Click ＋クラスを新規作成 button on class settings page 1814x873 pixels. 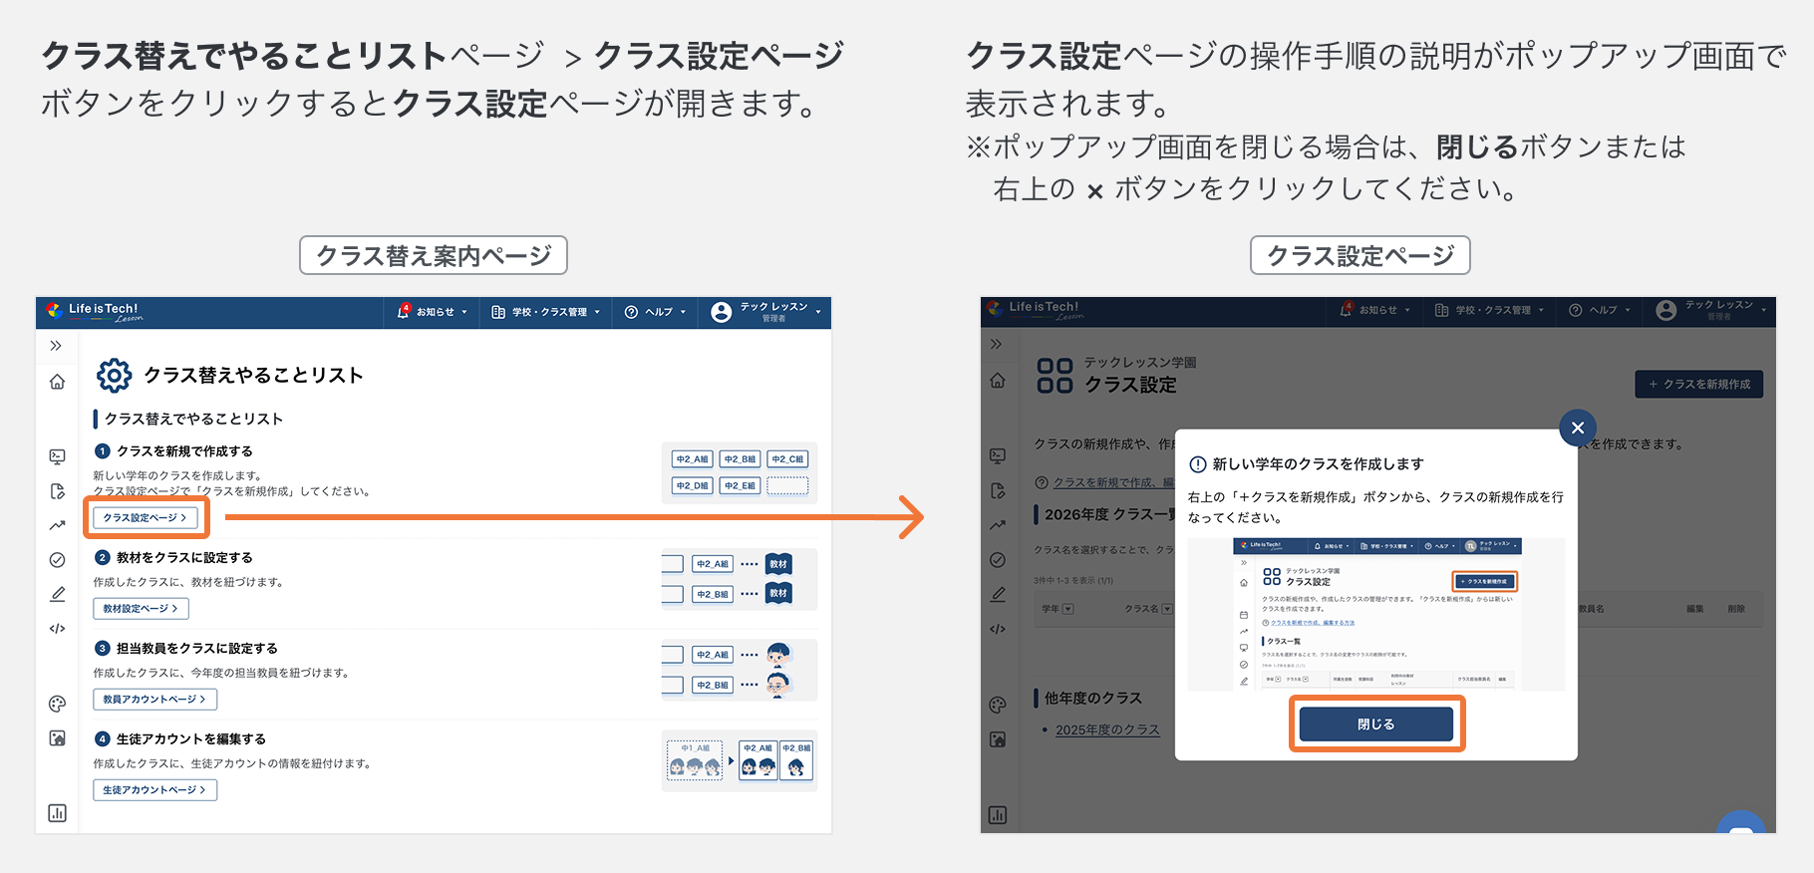pos(1699,384)
